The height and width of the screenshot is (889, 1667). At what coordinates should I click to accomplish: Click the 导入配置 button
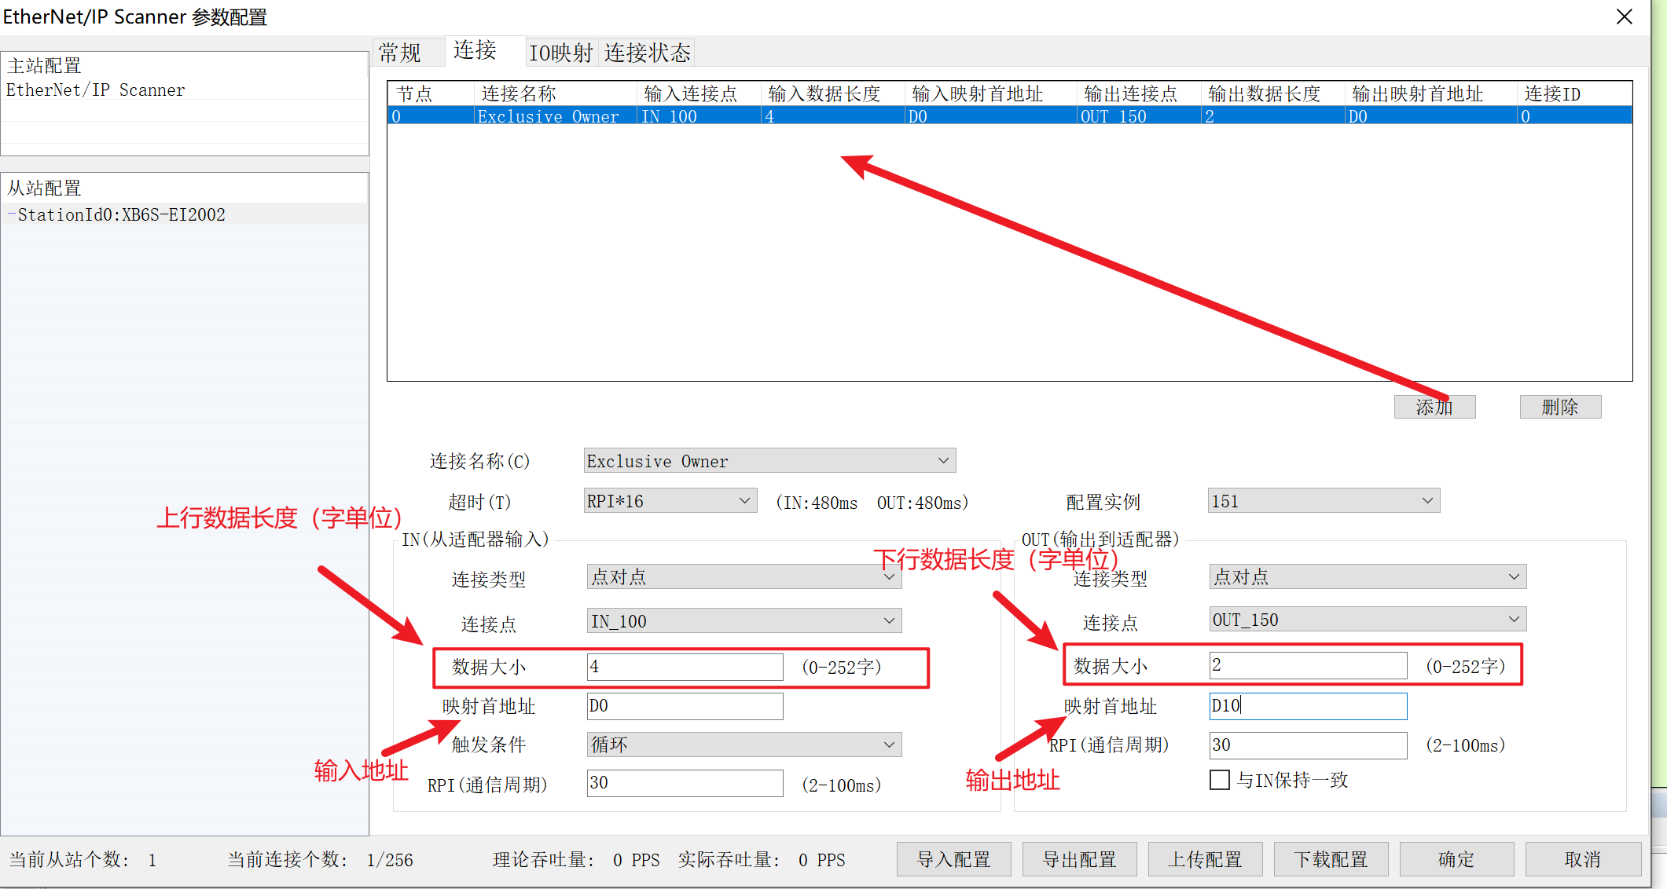point(954,859)
